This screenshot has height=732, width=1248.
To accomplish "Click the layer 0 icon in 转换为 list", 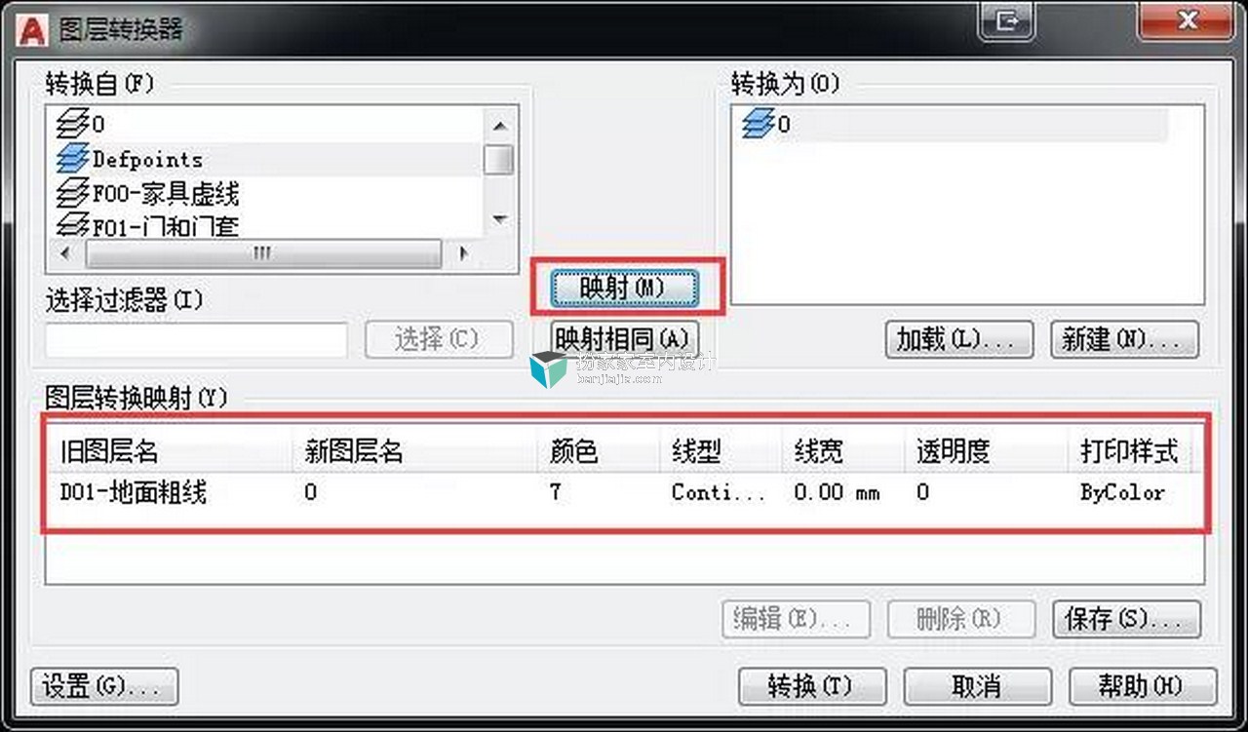I will 759,124.
